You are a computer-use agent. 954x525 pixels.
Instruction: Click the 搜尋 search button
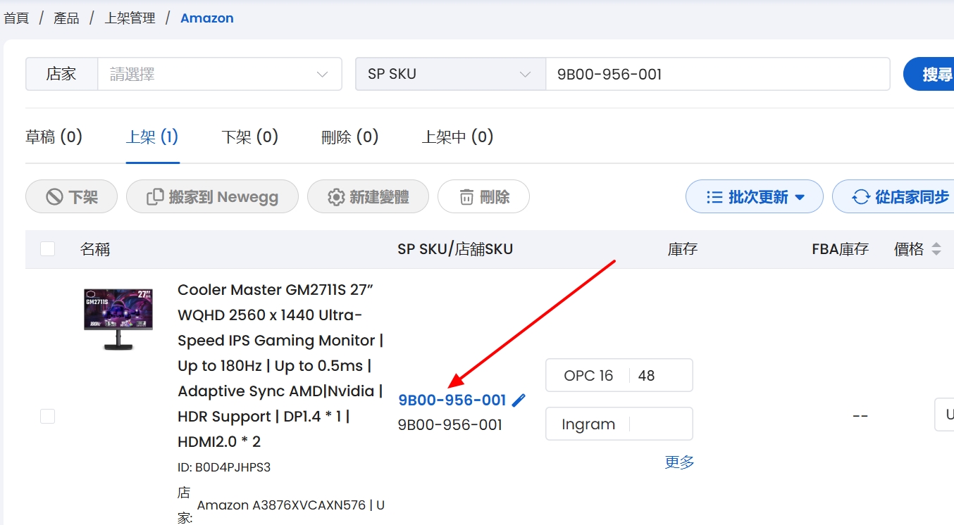(929, 74)
